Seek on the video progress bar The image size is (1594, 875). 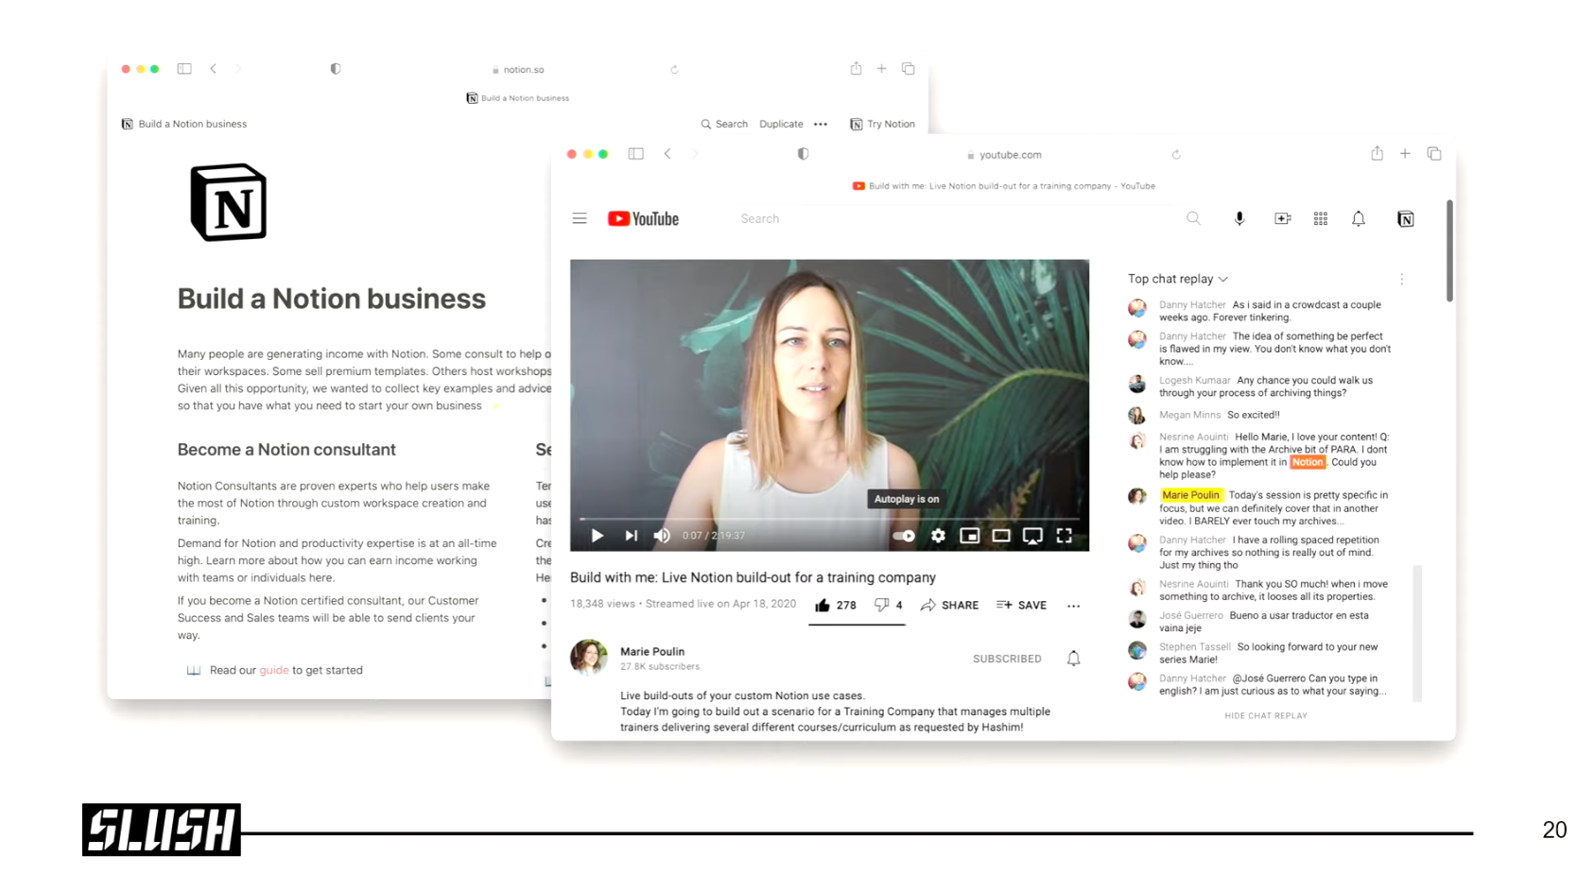click(829, 519)
